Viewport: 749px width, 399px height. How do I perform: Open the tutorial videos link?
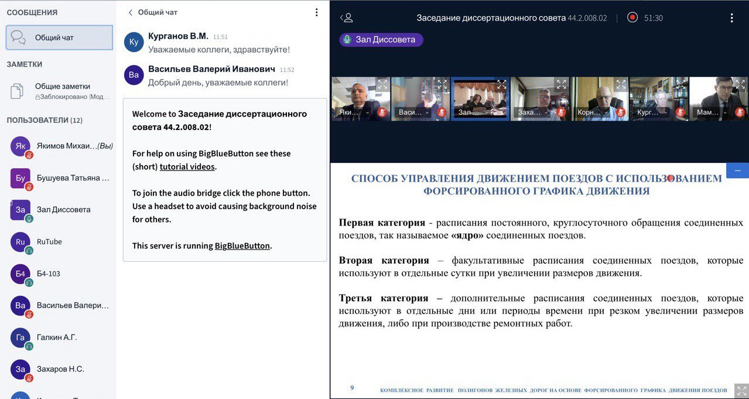pyautogui.click(x=187, y=166)
